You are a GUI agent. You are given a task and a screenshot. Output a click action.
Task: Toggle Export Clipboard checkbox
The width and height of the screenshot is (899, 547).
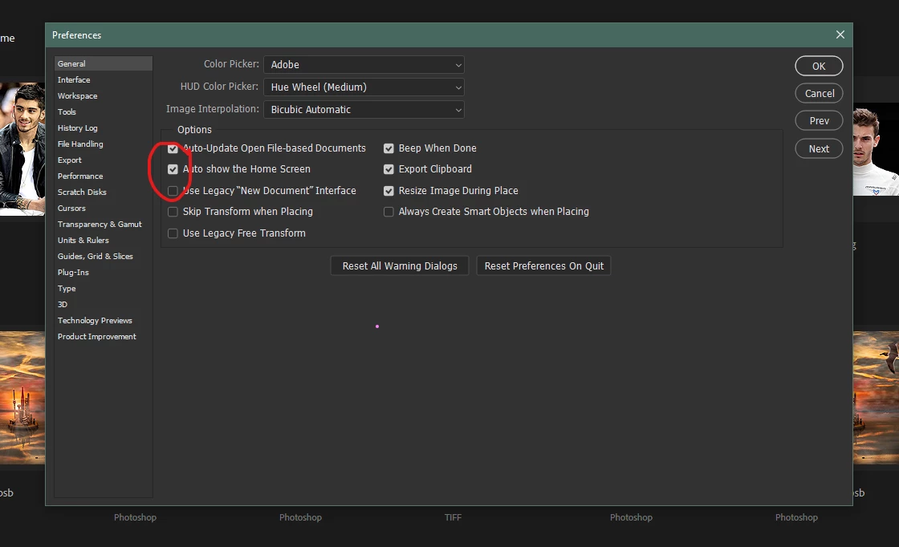pos(388,169)
